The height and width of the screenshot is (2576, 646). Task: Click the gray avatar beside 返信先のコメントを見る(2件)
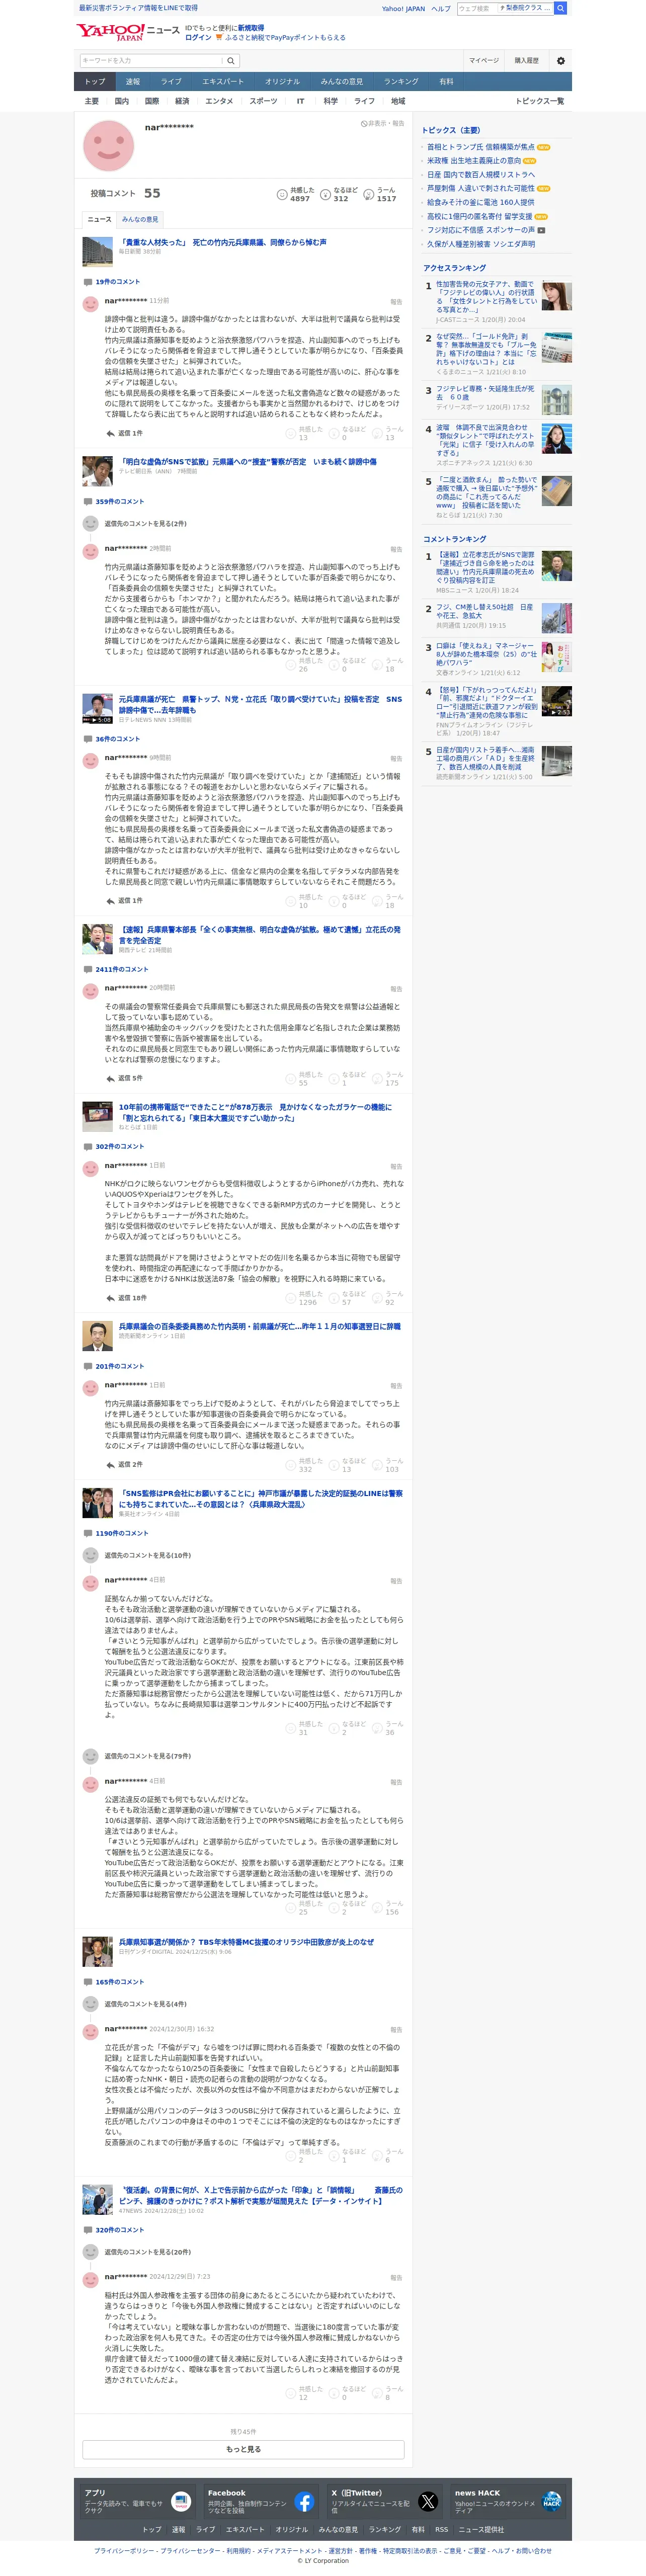(90, 523)
